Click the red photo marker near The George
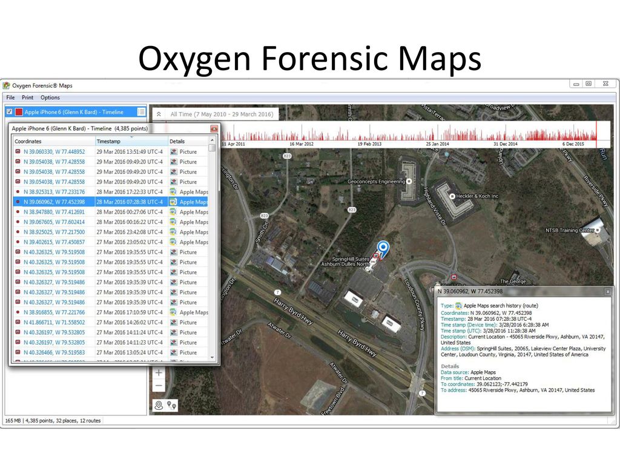620x465 pixels. tap(454, 277)
